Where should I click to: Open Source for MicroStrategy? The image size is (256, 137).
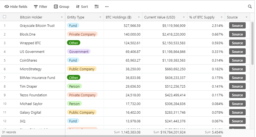237,69
